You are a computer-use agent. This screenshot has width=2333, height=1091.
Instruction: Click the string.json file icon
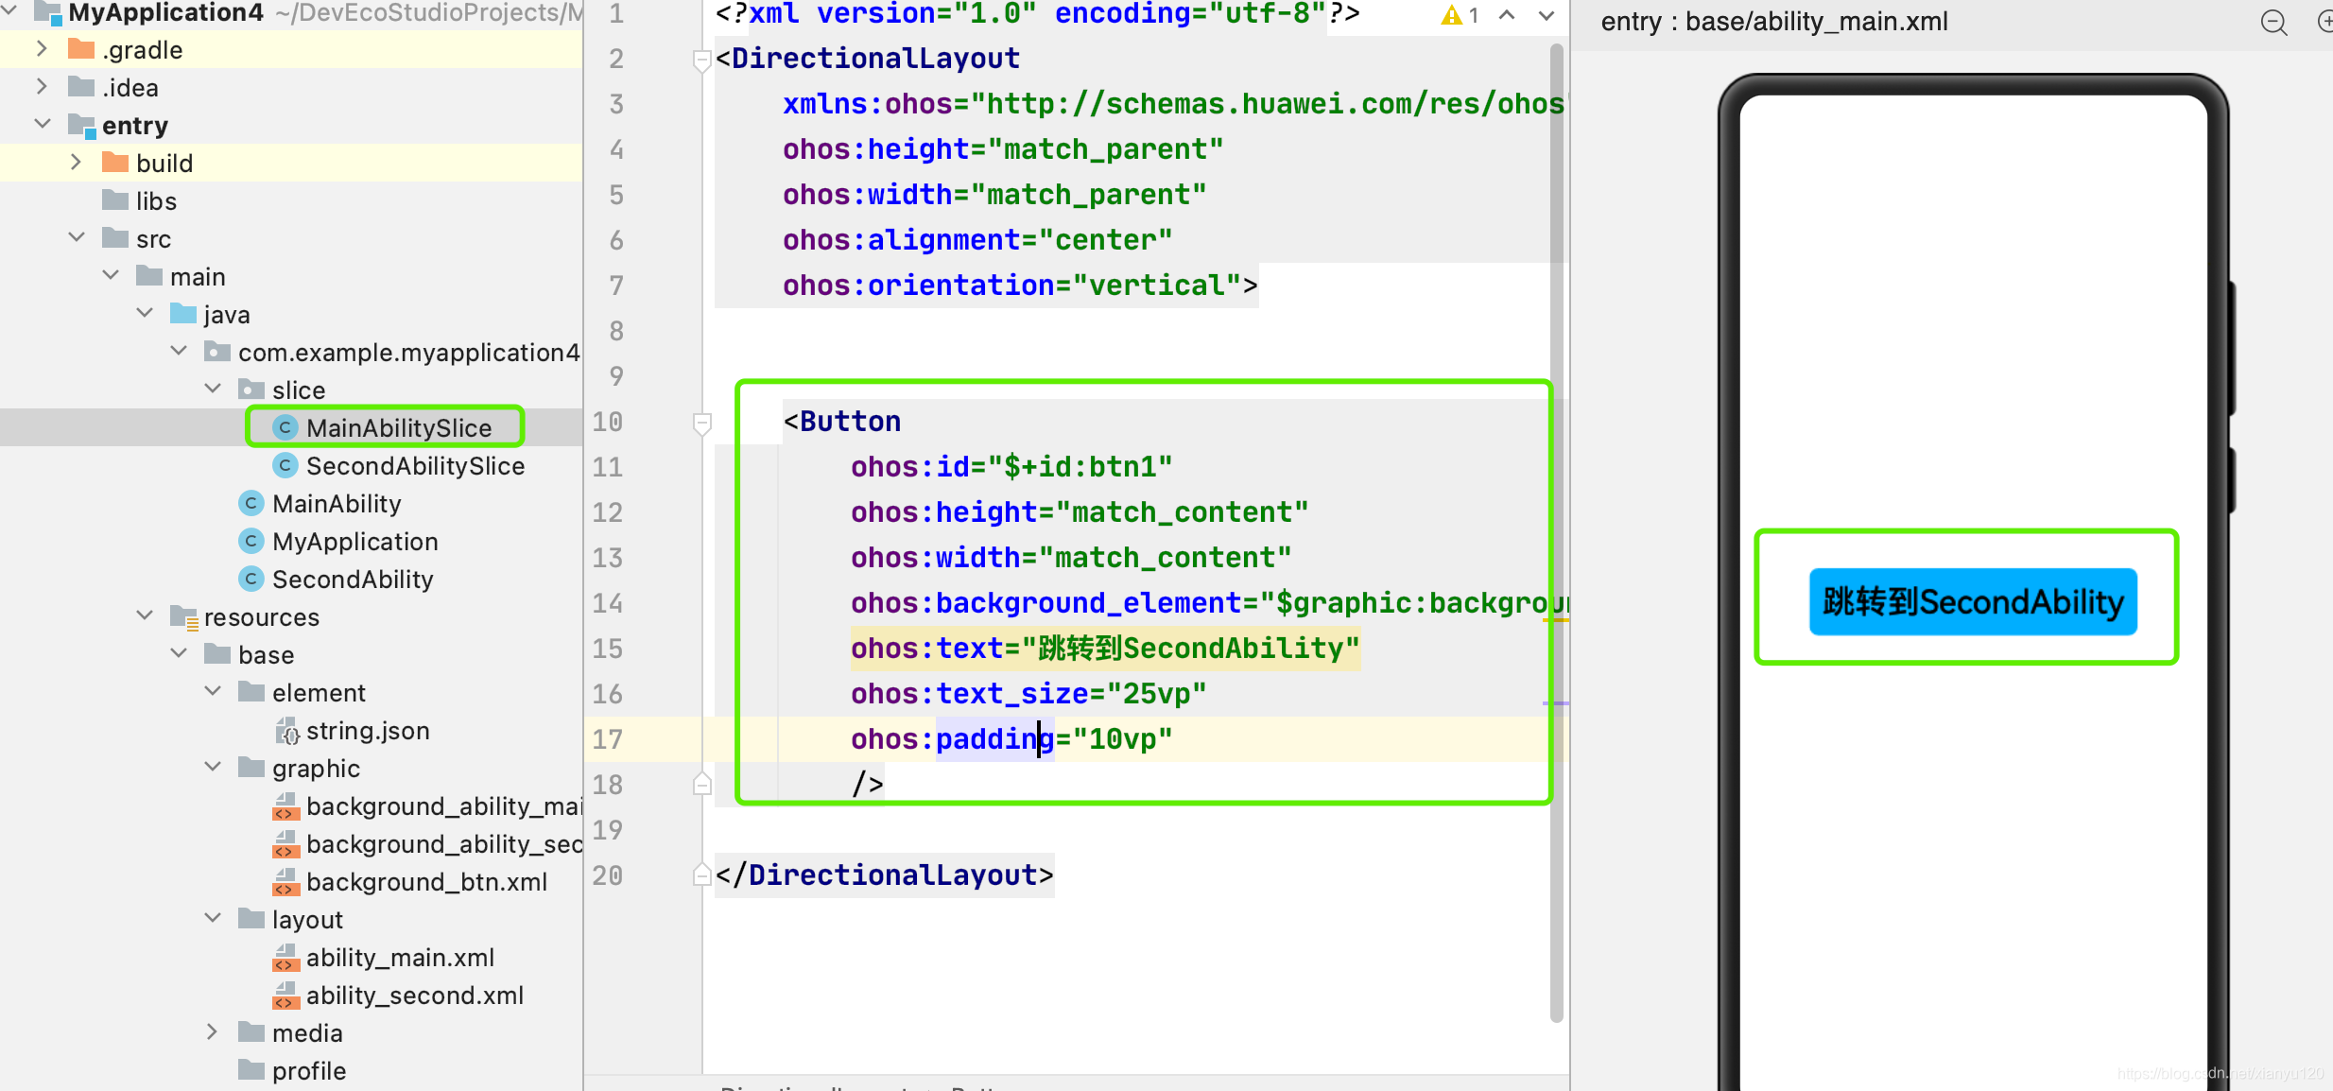[285, 731]
